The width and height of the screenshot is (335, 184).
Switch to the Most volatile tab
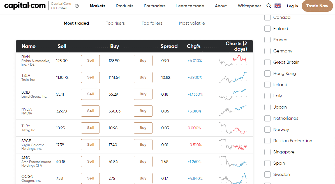192,23
